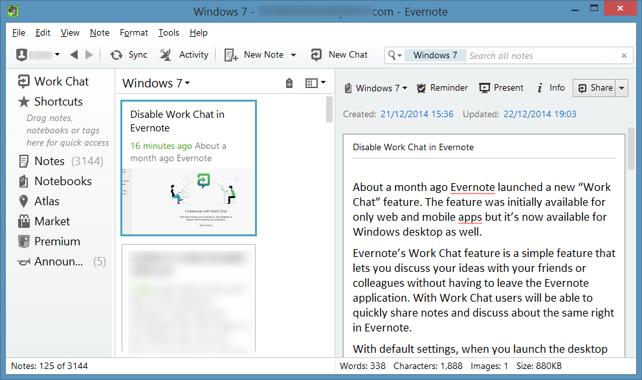Open the Tools menu
Image resolution: width=642 pixels, height=380 pixels.
(169, 32)
